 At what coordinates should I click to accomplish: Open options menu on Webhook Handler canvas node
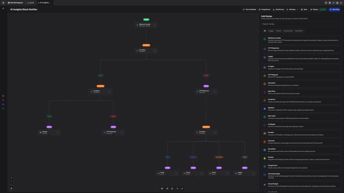pyautogui.click(x=155, y=25)
